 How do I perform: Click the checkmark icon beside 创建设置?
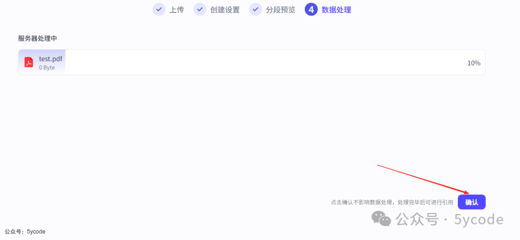tap(200, 9)
